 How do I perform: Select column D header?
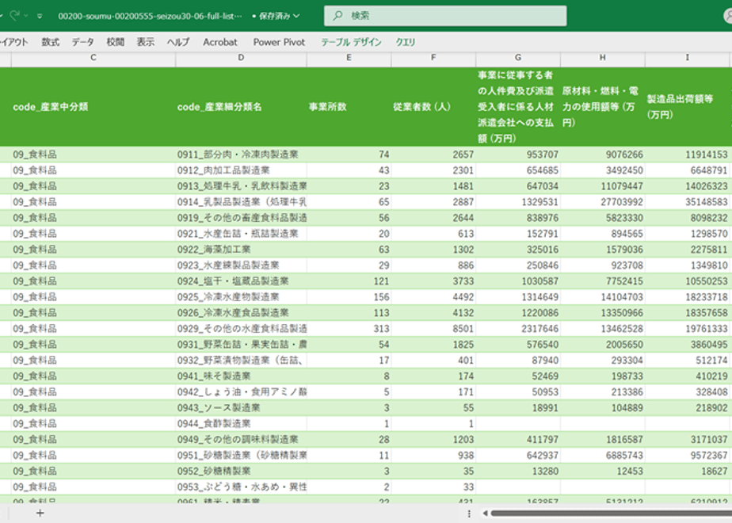(241, 58)
